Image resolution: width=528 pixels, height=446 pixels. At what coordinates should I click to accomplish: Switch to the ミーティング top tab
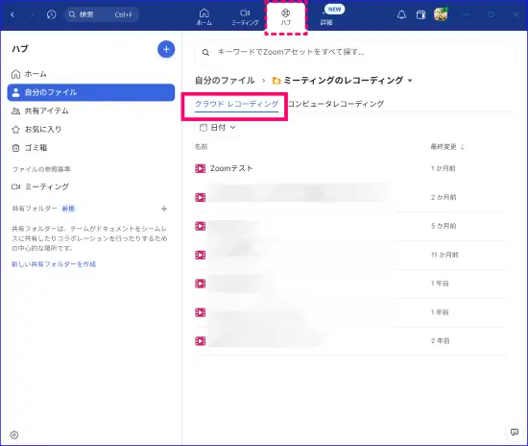pos(245,17)
